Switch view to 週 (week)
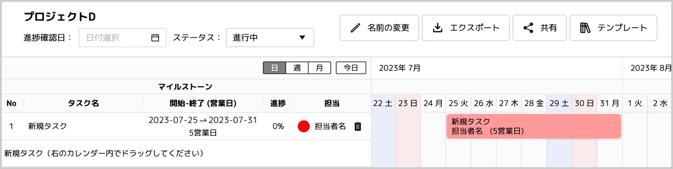673x169 pixels. point(297,68)
